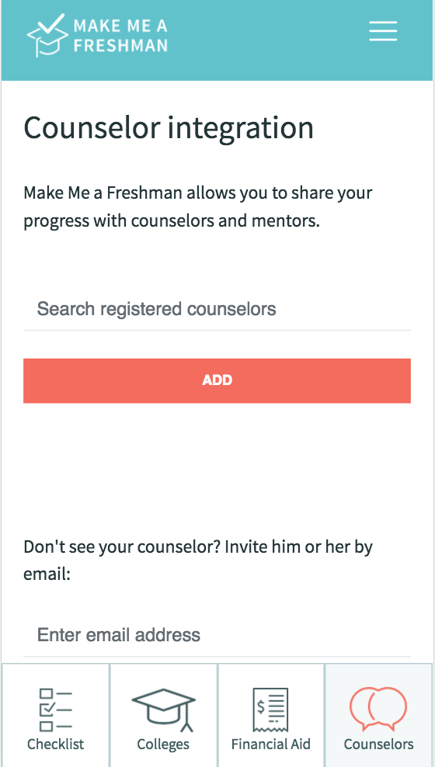Focus the Enter email address field
This screenshot has width=435, height=767.
point(217,635)
